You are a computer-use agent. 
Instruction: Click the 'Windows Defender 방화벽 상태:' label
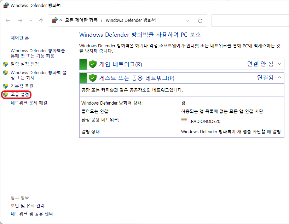(x=112, y=103)
